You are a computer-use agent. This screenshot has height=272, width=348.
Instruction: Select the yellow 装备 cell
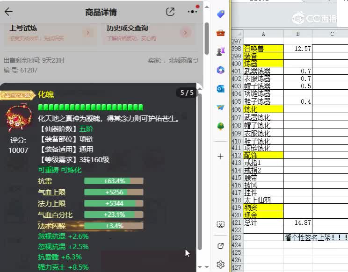[x=263, y=56]
